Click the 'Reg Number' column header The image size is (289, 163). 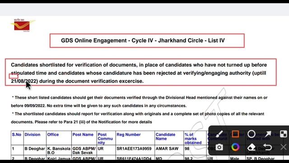click(x=129, y=134)
